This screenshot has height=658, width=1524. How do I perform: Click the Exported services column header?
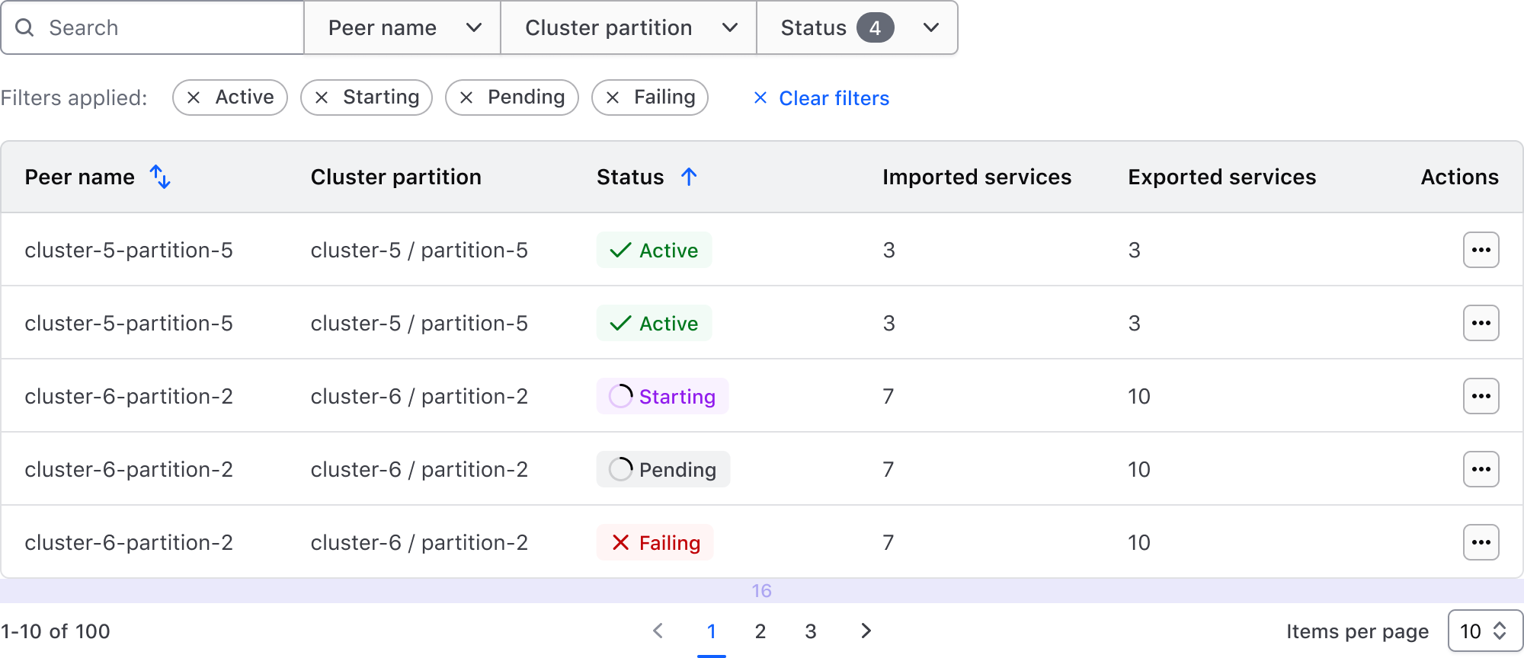[1222, 177]
